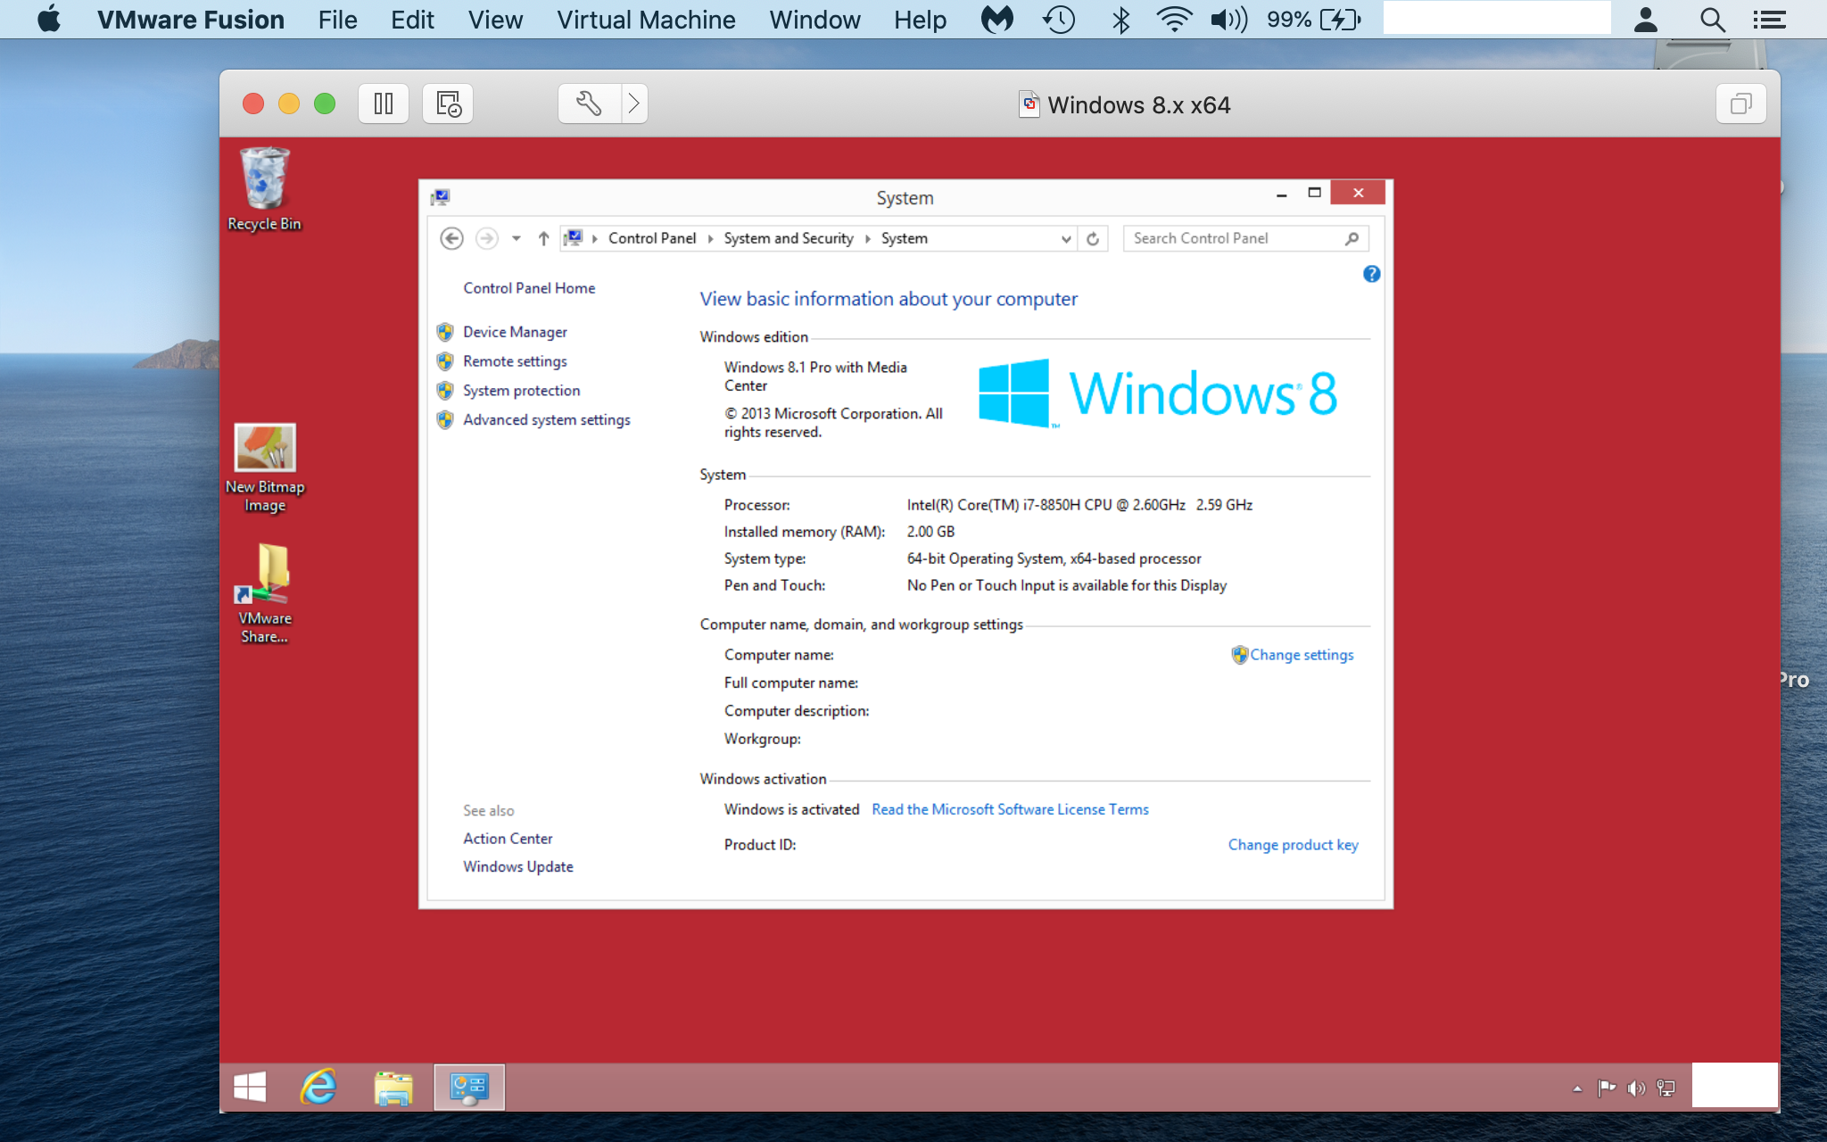Click the blue help question mark icon
The width and height of the screenshot is (1827, 1142).
[1371, 274]
